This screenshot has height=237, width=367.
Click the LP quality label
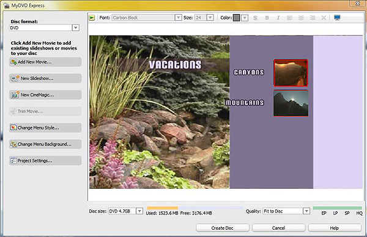point(335,213)
